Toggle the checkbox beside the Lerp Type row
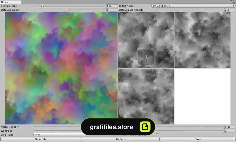236x142 pixels. click(x=157, y=135)
